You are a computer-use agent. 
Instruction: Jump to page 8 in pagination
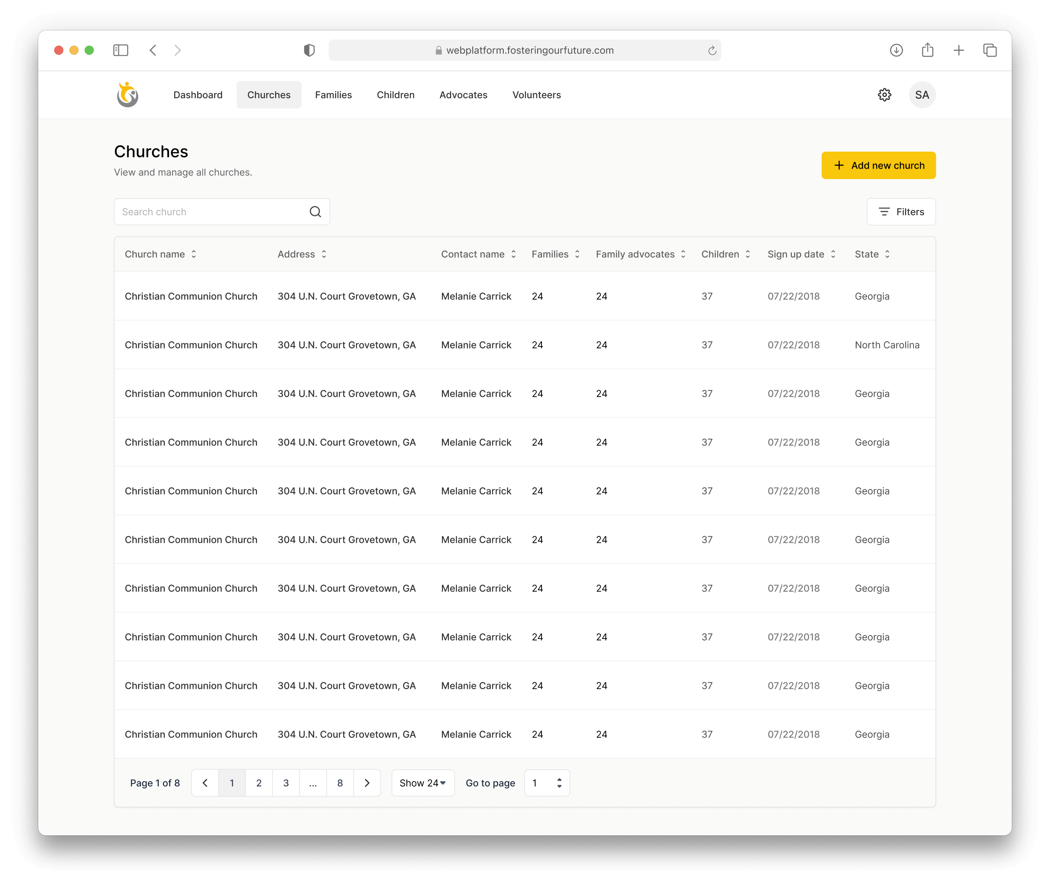pyautogui.click(x=340, y=783)
